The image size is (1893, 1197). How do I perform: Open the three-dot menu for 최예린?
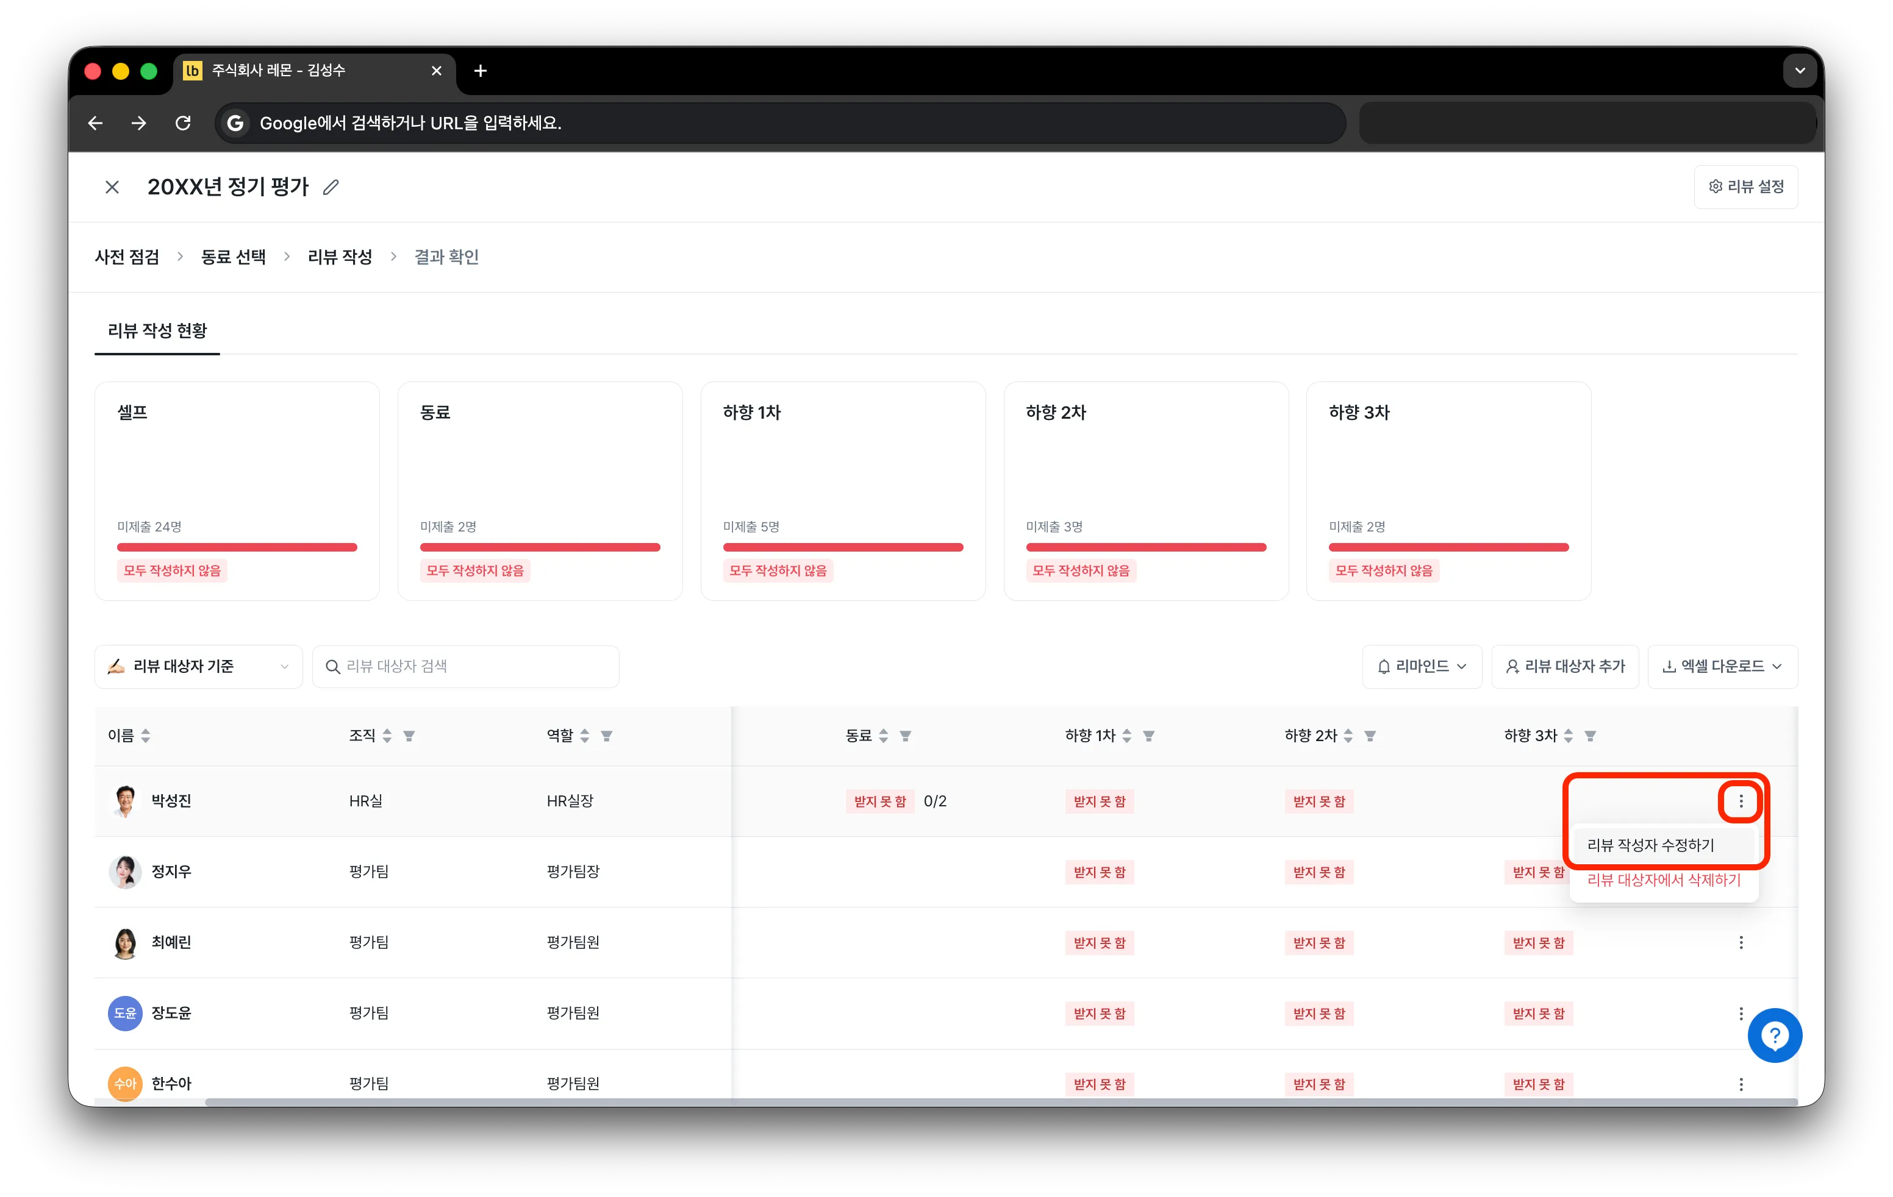click(x=1741, y=942)
